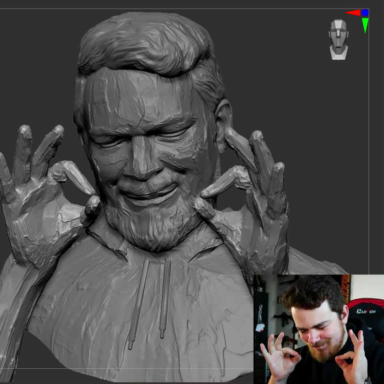Viewport: 384px width, 384px height.
Task: Click the head-shaped camera orientation widget
Action: [339, 39]
